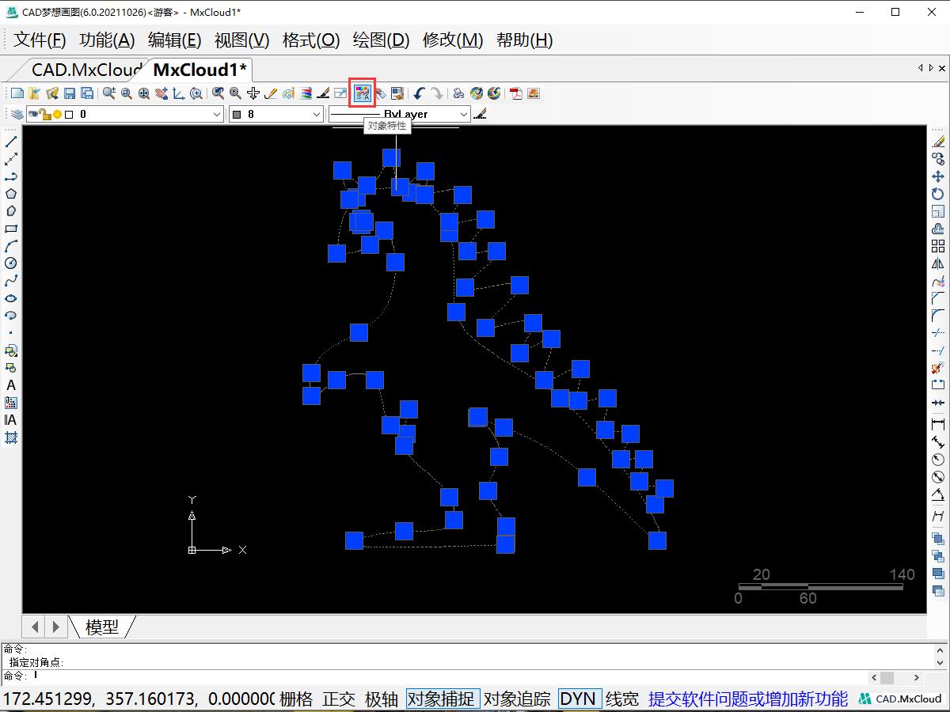Choose the Rectangle tool in left toolbar

[x=11, y=229]
